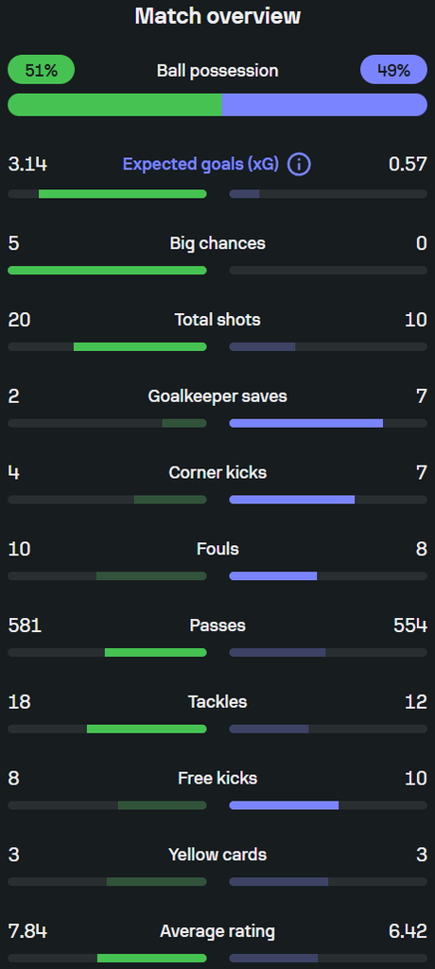Click the Yellow cards label
This screenshot has width=435, height=969.
pos(217,854)
